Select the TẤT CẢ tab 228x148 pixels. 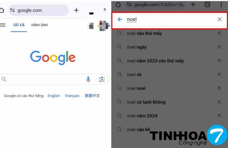click(x=19, y=25)
